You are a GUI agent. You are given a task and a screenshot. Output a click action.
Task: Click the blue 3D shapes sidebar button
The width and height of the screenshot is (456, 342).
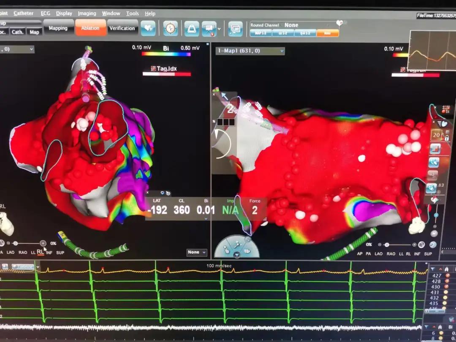pyautogui.click(x=434, y=162)
